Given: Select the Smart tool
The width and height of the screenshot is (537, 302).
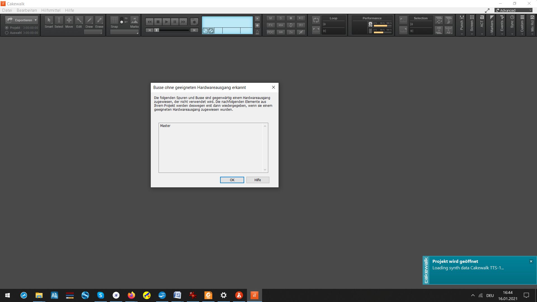Looking at the screenshot, I should click(49, 20).
